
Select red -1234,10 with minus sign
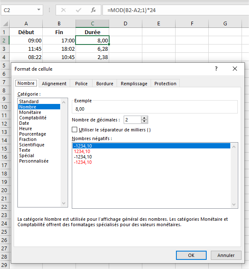pos(151,162)
